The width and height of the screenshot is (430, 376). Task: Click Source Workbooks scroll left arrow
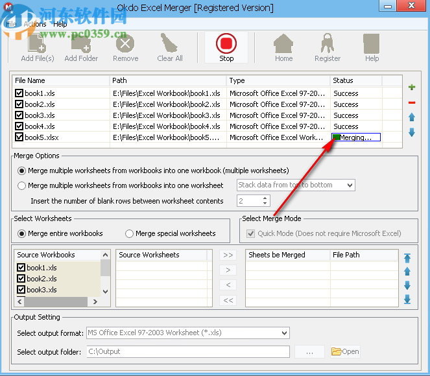[x=19, y=301]
